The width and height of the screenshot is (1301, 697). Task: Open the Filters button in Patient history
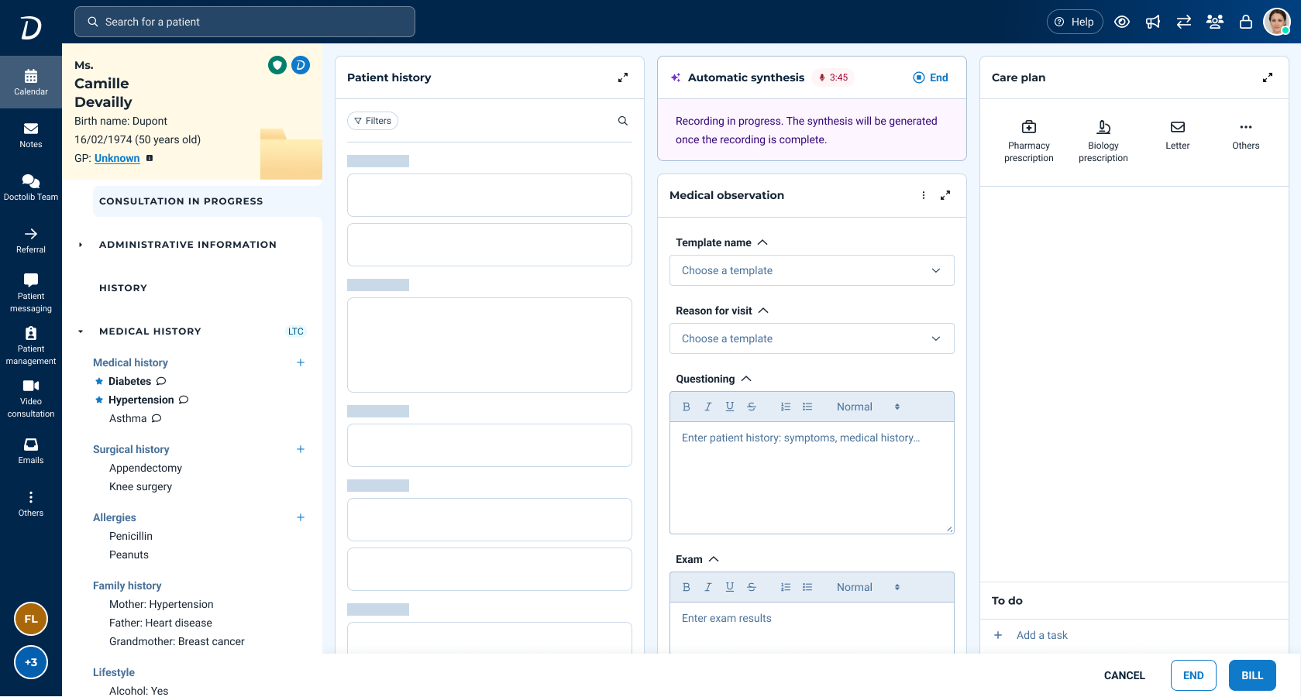click(x=373, y=121)
